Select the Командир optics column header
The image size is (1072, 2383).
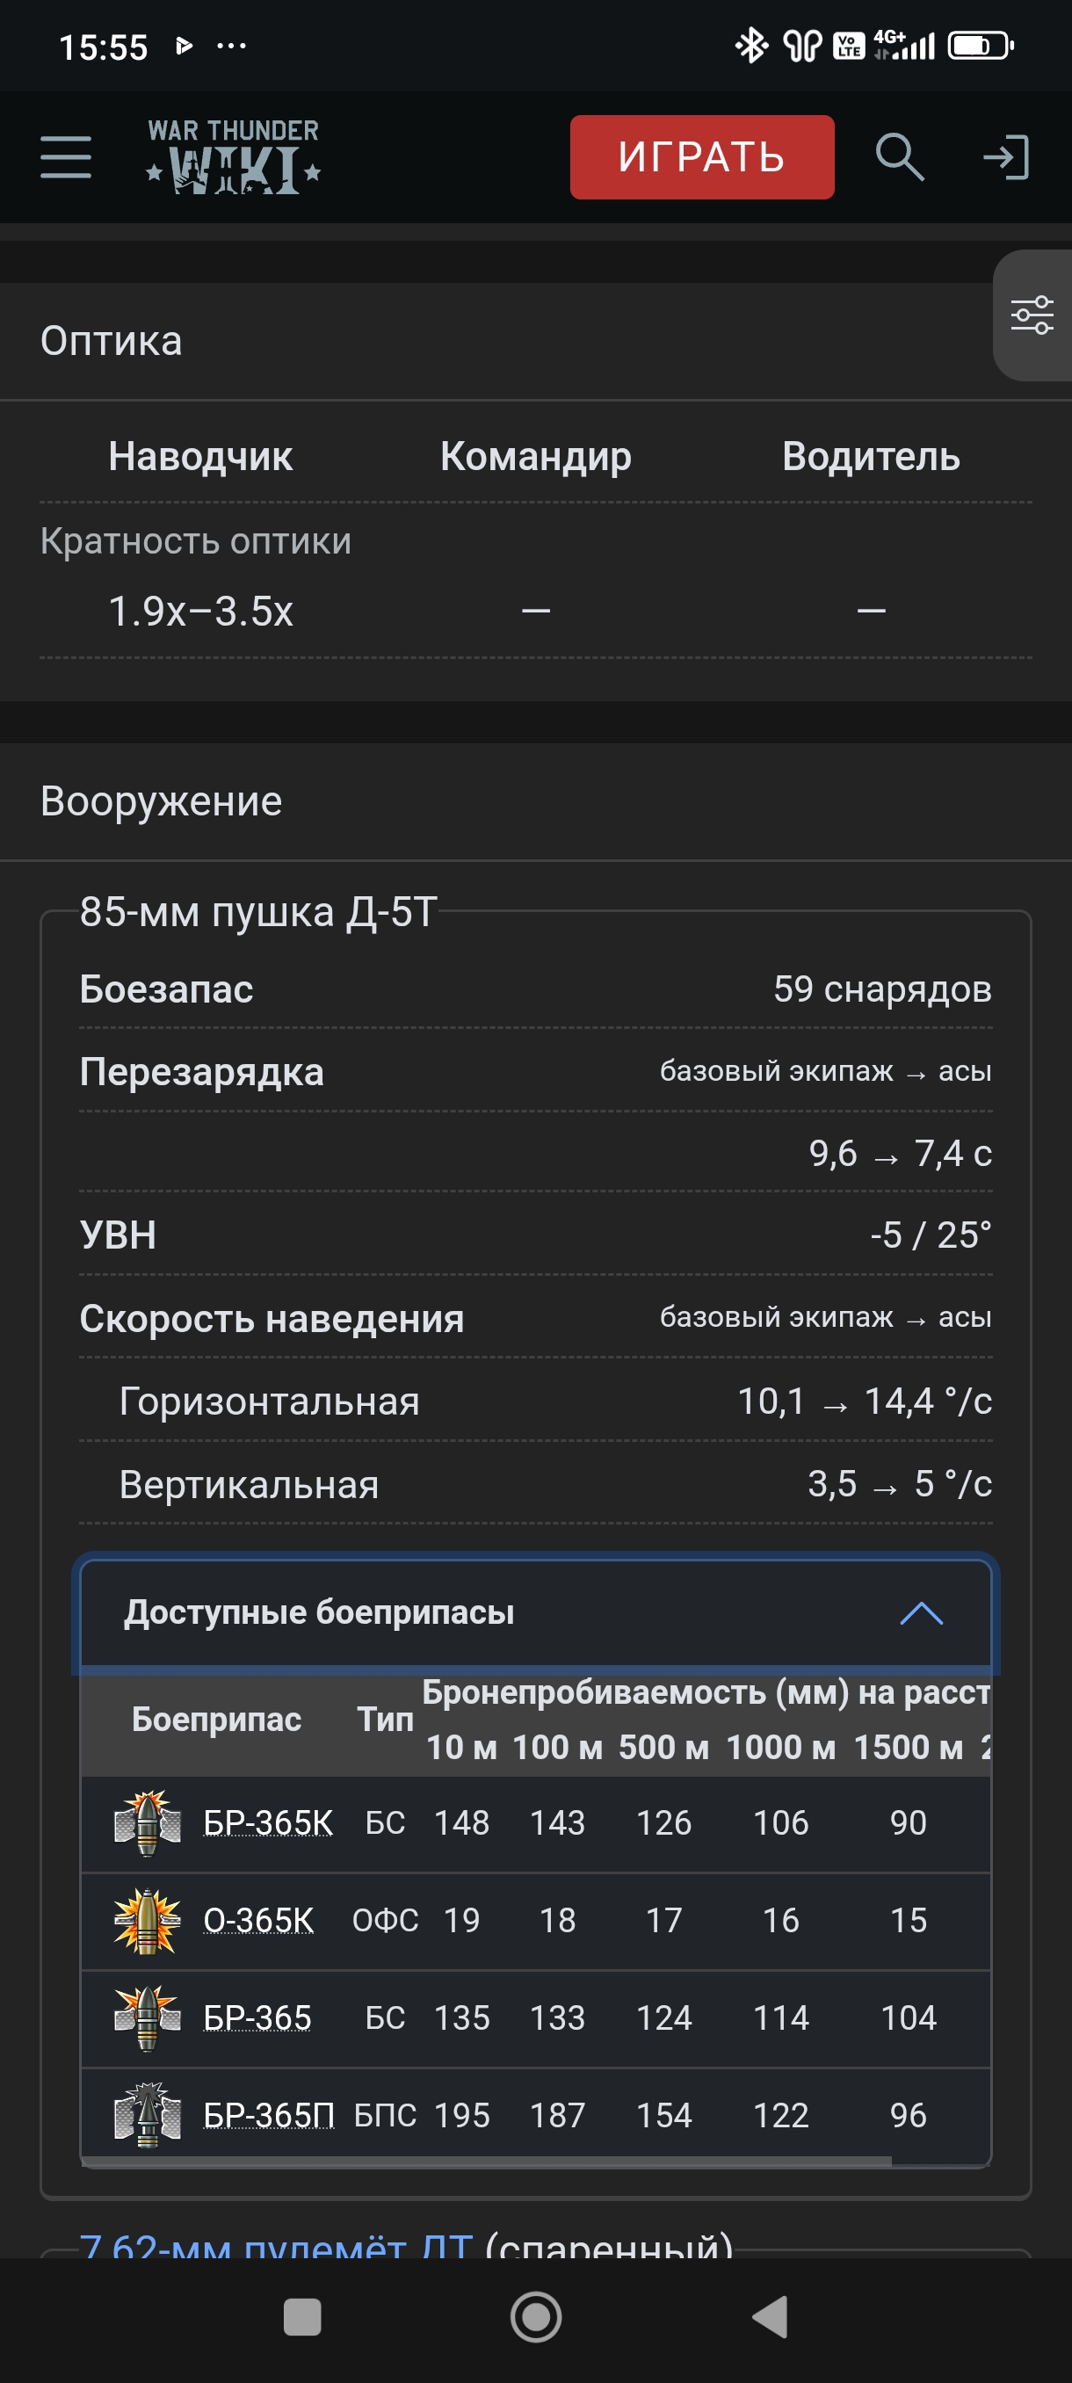535,456
